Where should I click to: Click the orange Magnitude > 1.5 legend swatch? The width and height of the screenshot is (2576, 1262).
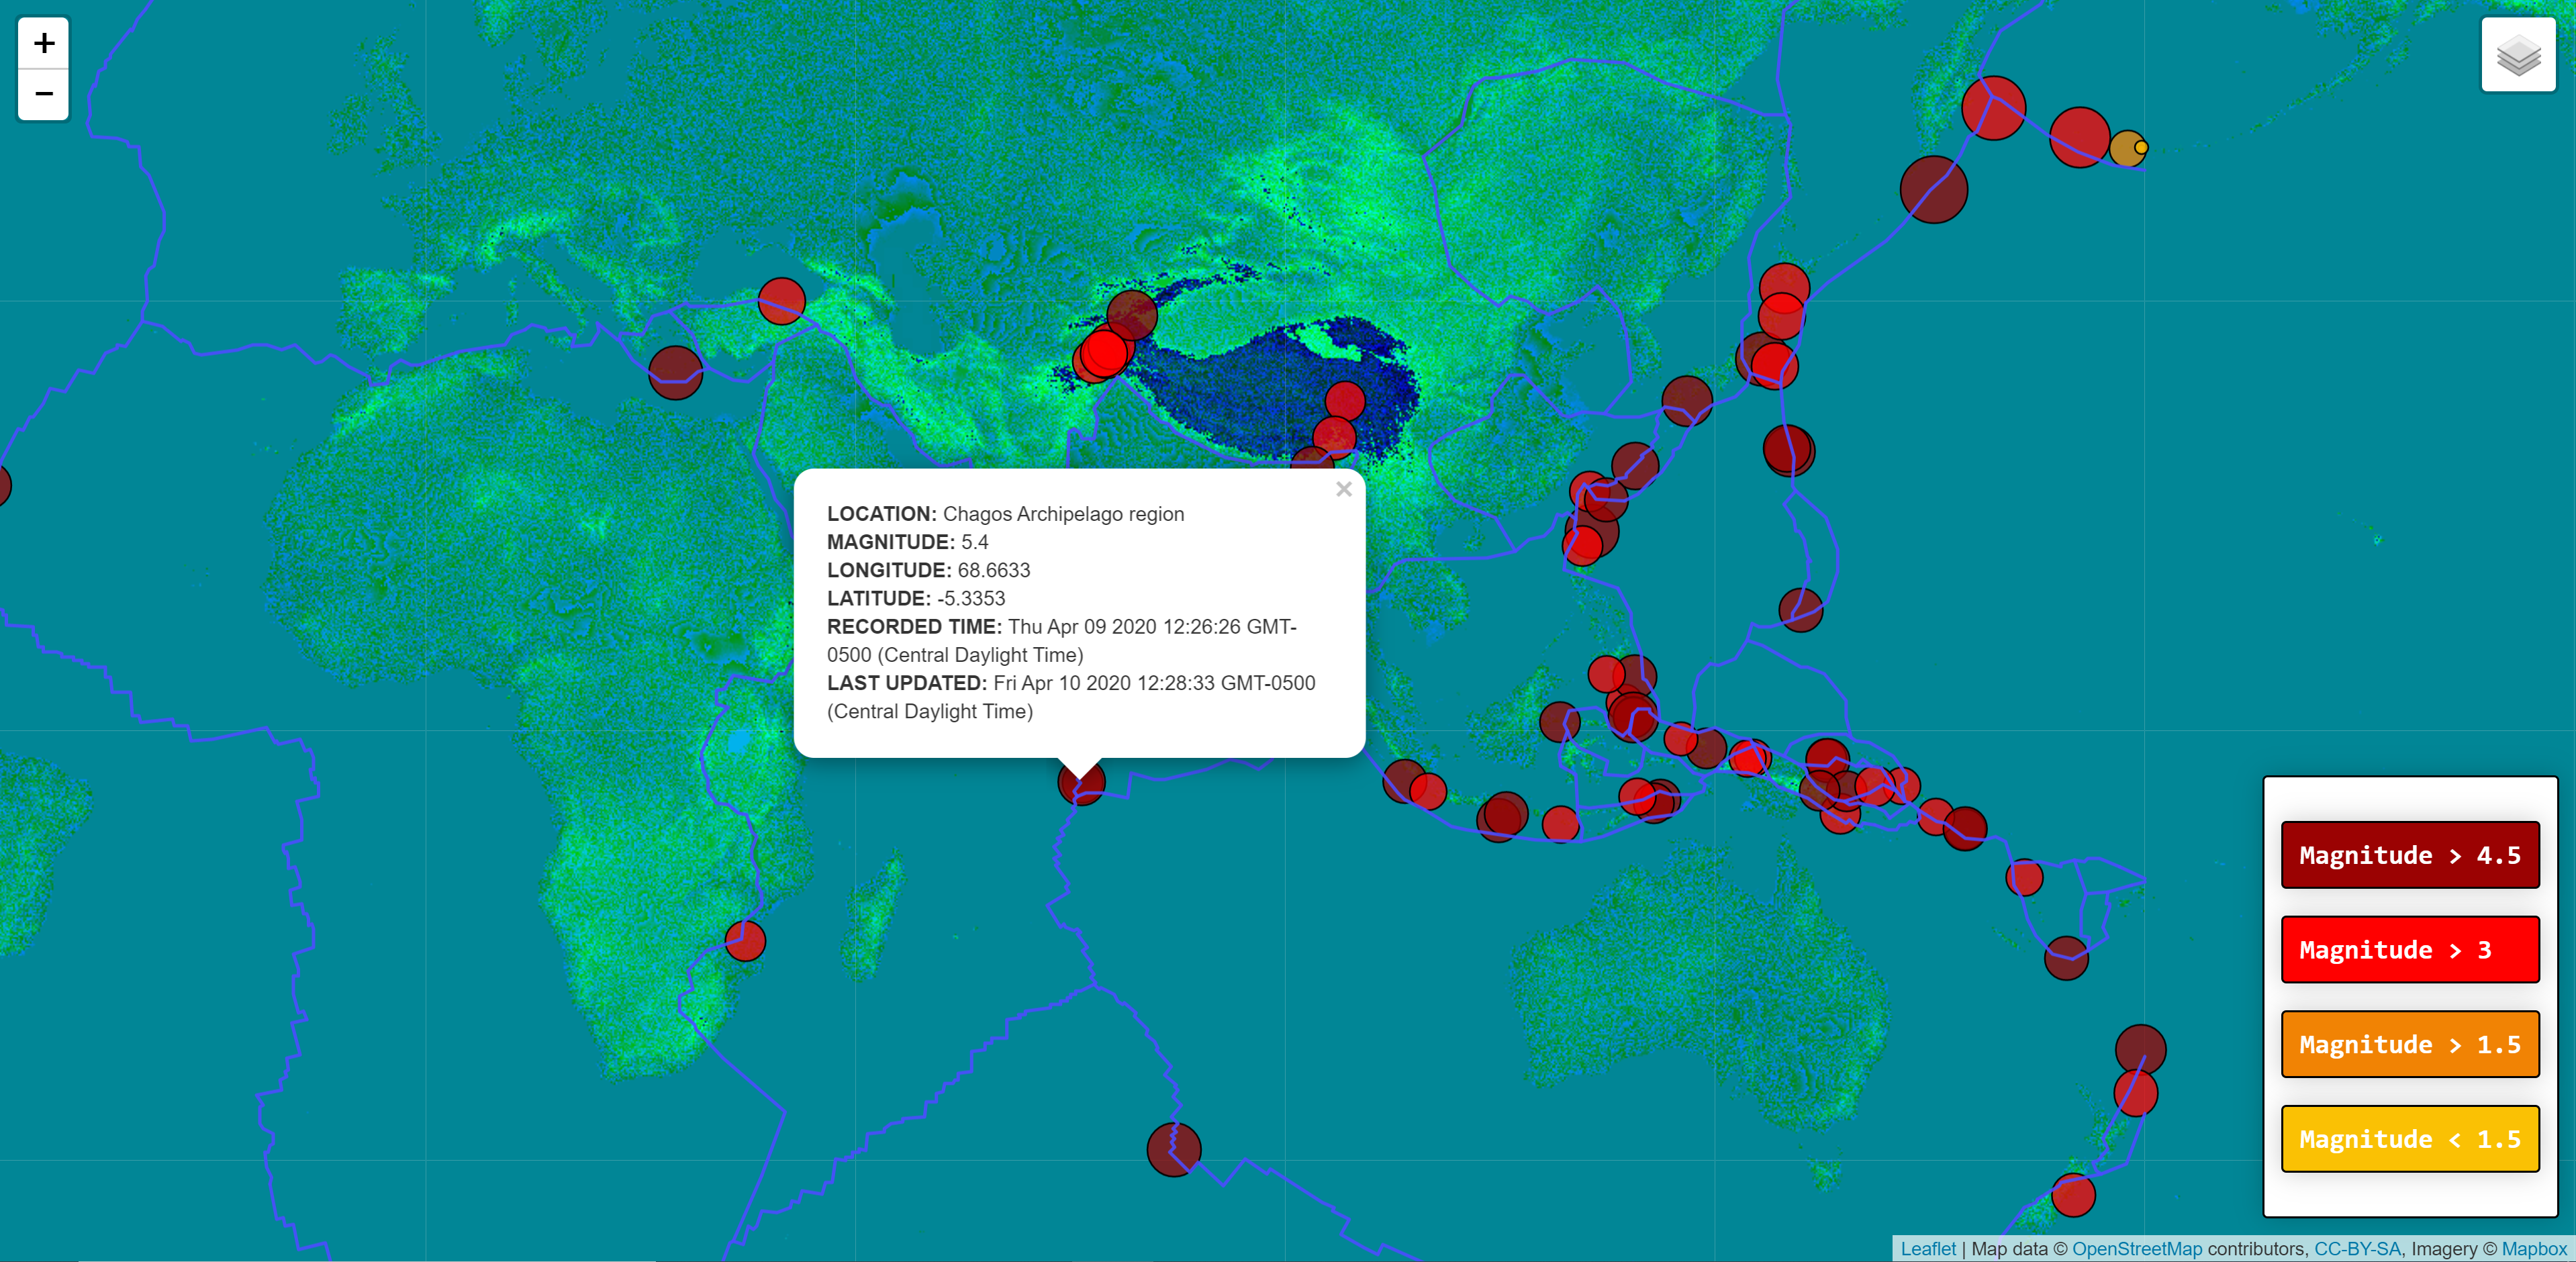[x=2409, y=1044]
